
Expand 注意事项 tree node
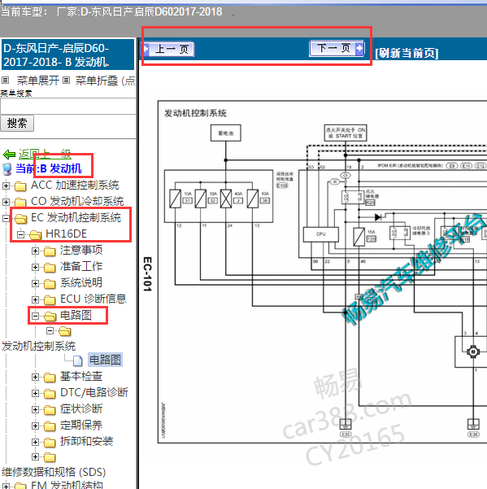[35, 251]
